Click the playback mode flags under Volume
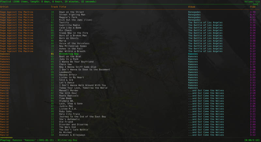This screenshot has height=142, width=261. (x=255, y=4)
